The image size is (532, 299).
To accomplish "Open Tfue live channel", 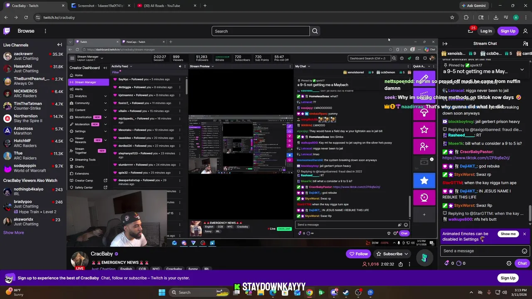I will pos(33,156).
